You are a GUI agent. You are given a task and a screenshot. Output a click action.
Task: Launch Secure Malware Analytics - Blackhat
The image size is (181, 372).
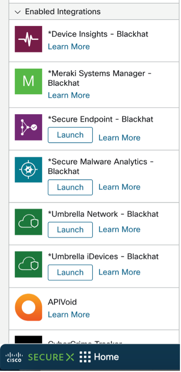tap(70, 187)
